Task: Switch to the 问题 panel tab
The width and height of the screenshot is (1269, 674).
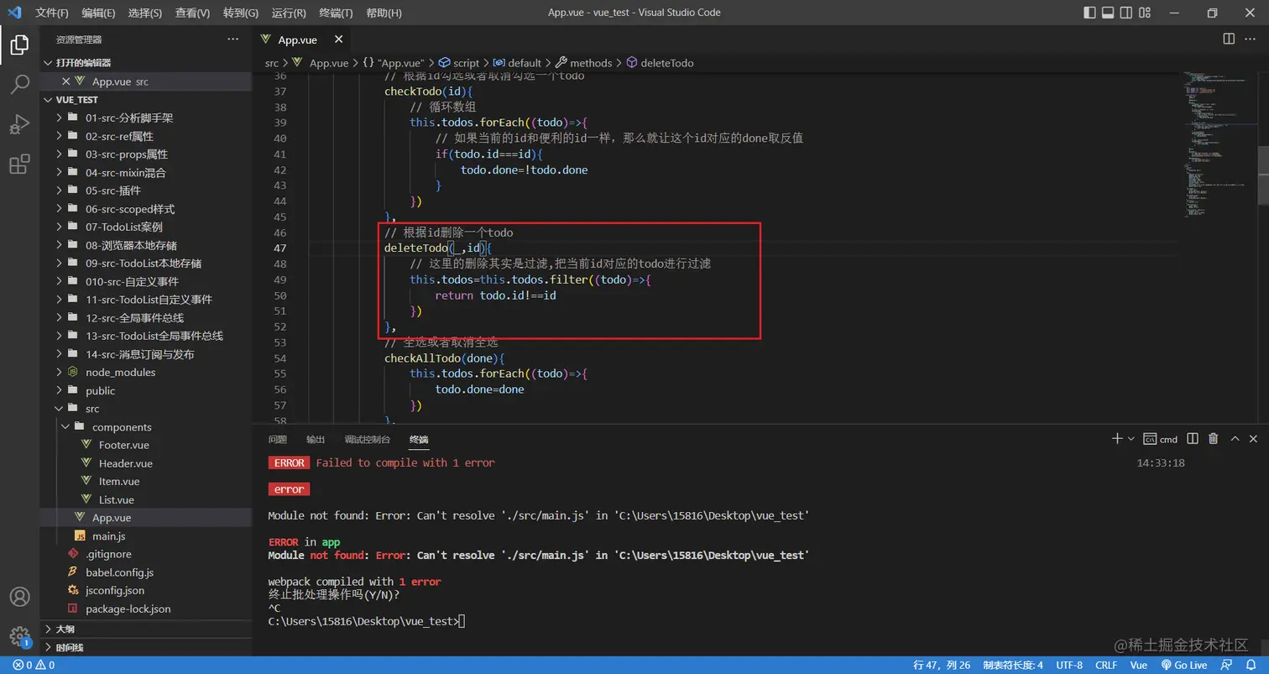Action: coord(278,439)
